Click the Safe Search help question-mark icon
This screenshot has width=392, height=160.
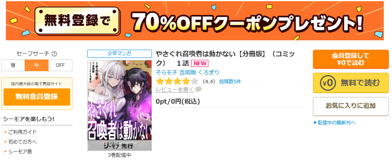[54, 54]
